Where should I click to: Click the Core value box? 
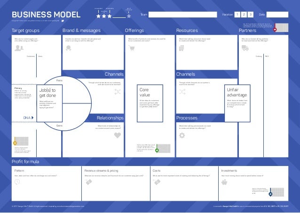point(150,103)
